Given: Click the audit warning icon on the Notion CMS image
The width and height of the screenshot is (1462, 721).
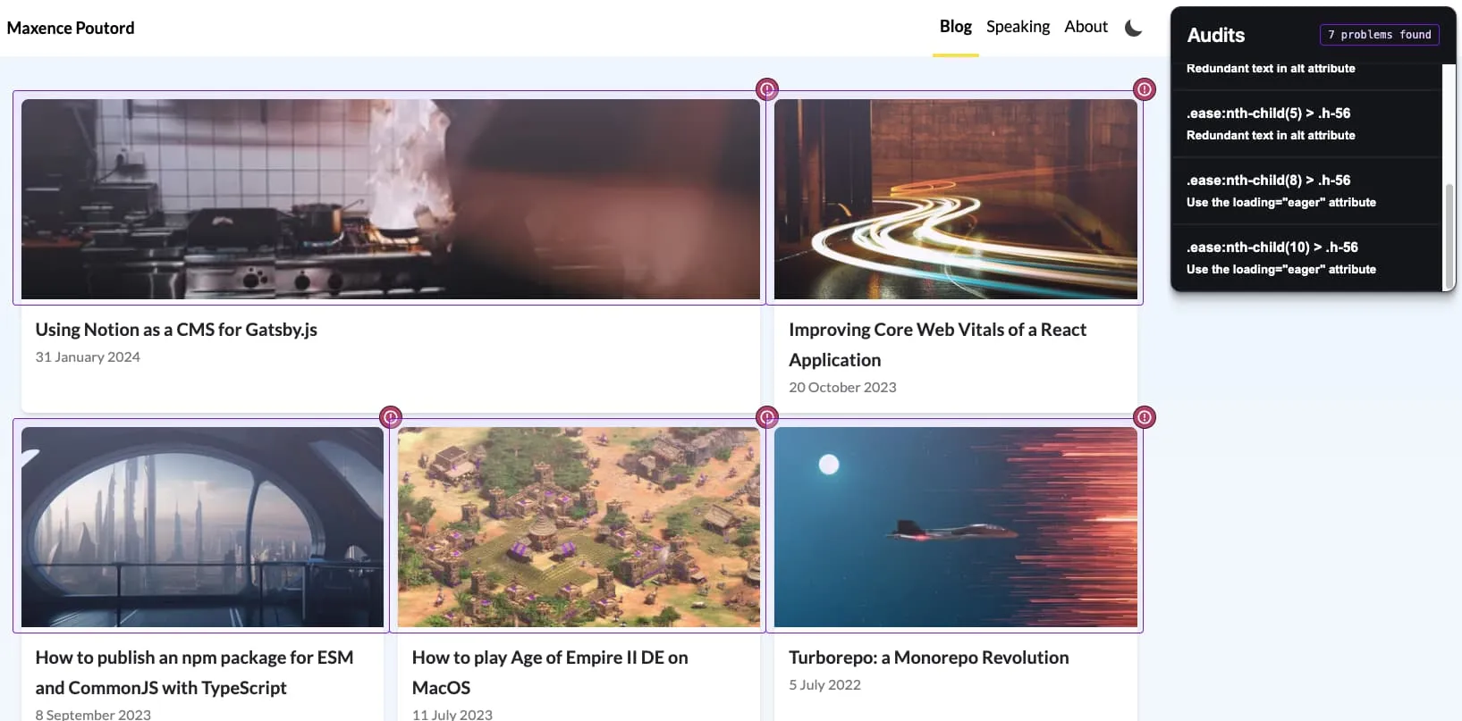Looking at the screenshot, I should point(767,89).
